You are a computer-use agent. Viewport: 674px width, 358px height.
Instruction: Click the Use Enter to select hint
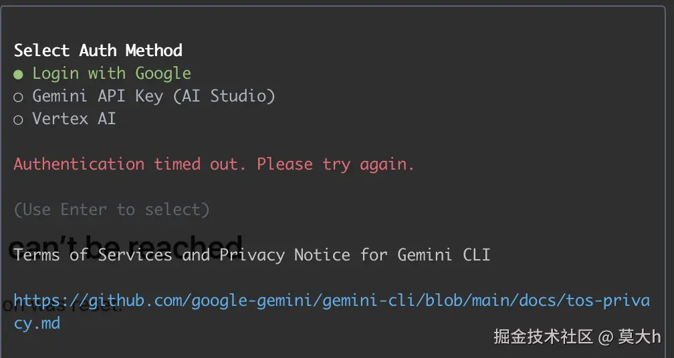111,210
